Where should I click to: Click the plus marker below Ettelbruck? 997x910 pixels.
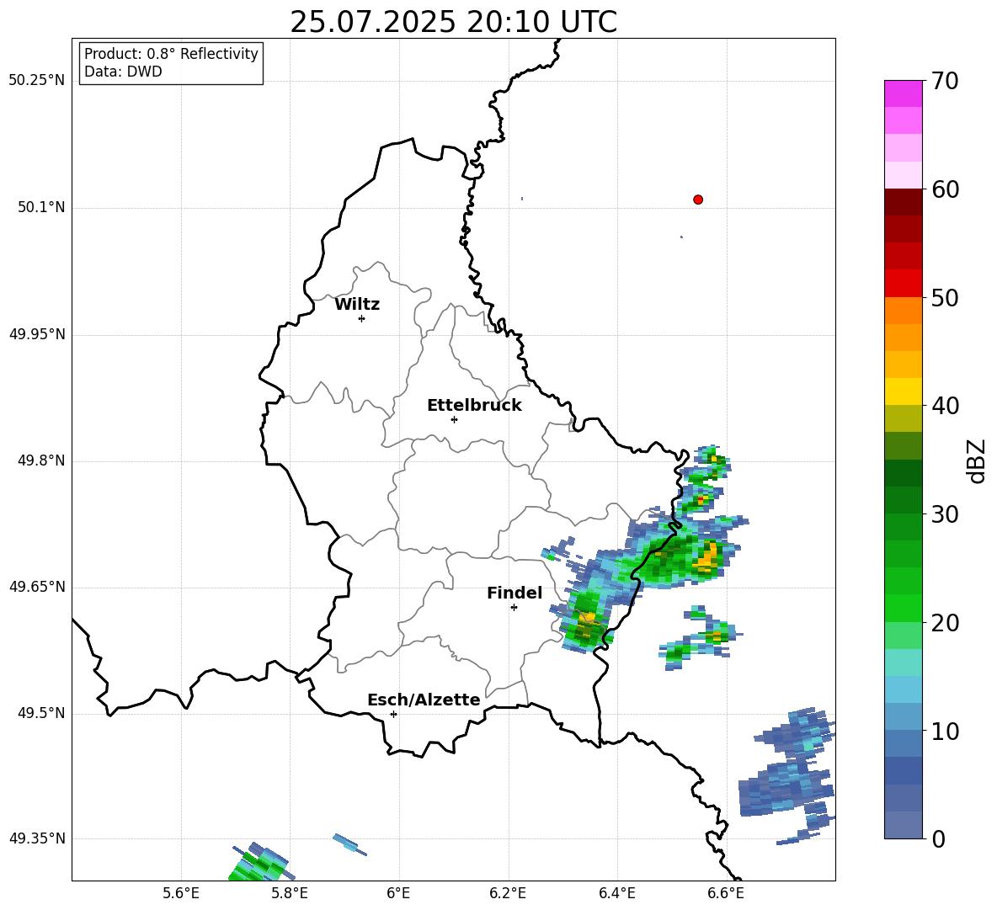coord(454,419)
